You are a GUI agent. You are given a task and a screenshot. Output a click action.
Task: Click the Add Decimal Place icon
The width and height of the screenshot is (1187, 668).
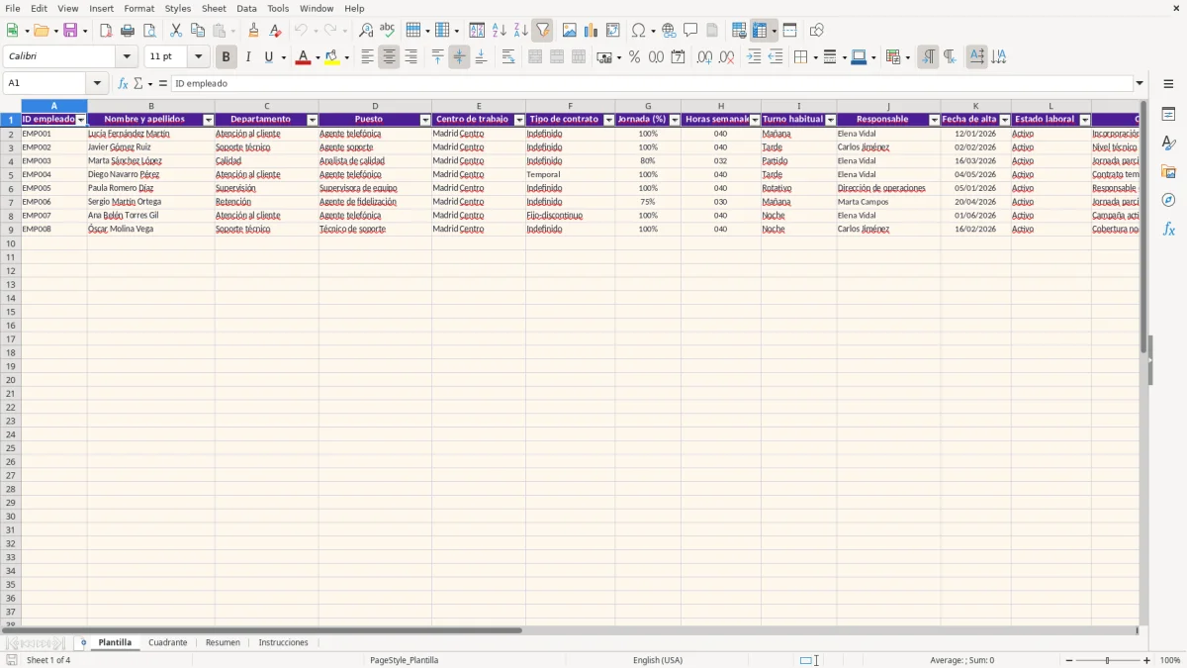point(704,57)
